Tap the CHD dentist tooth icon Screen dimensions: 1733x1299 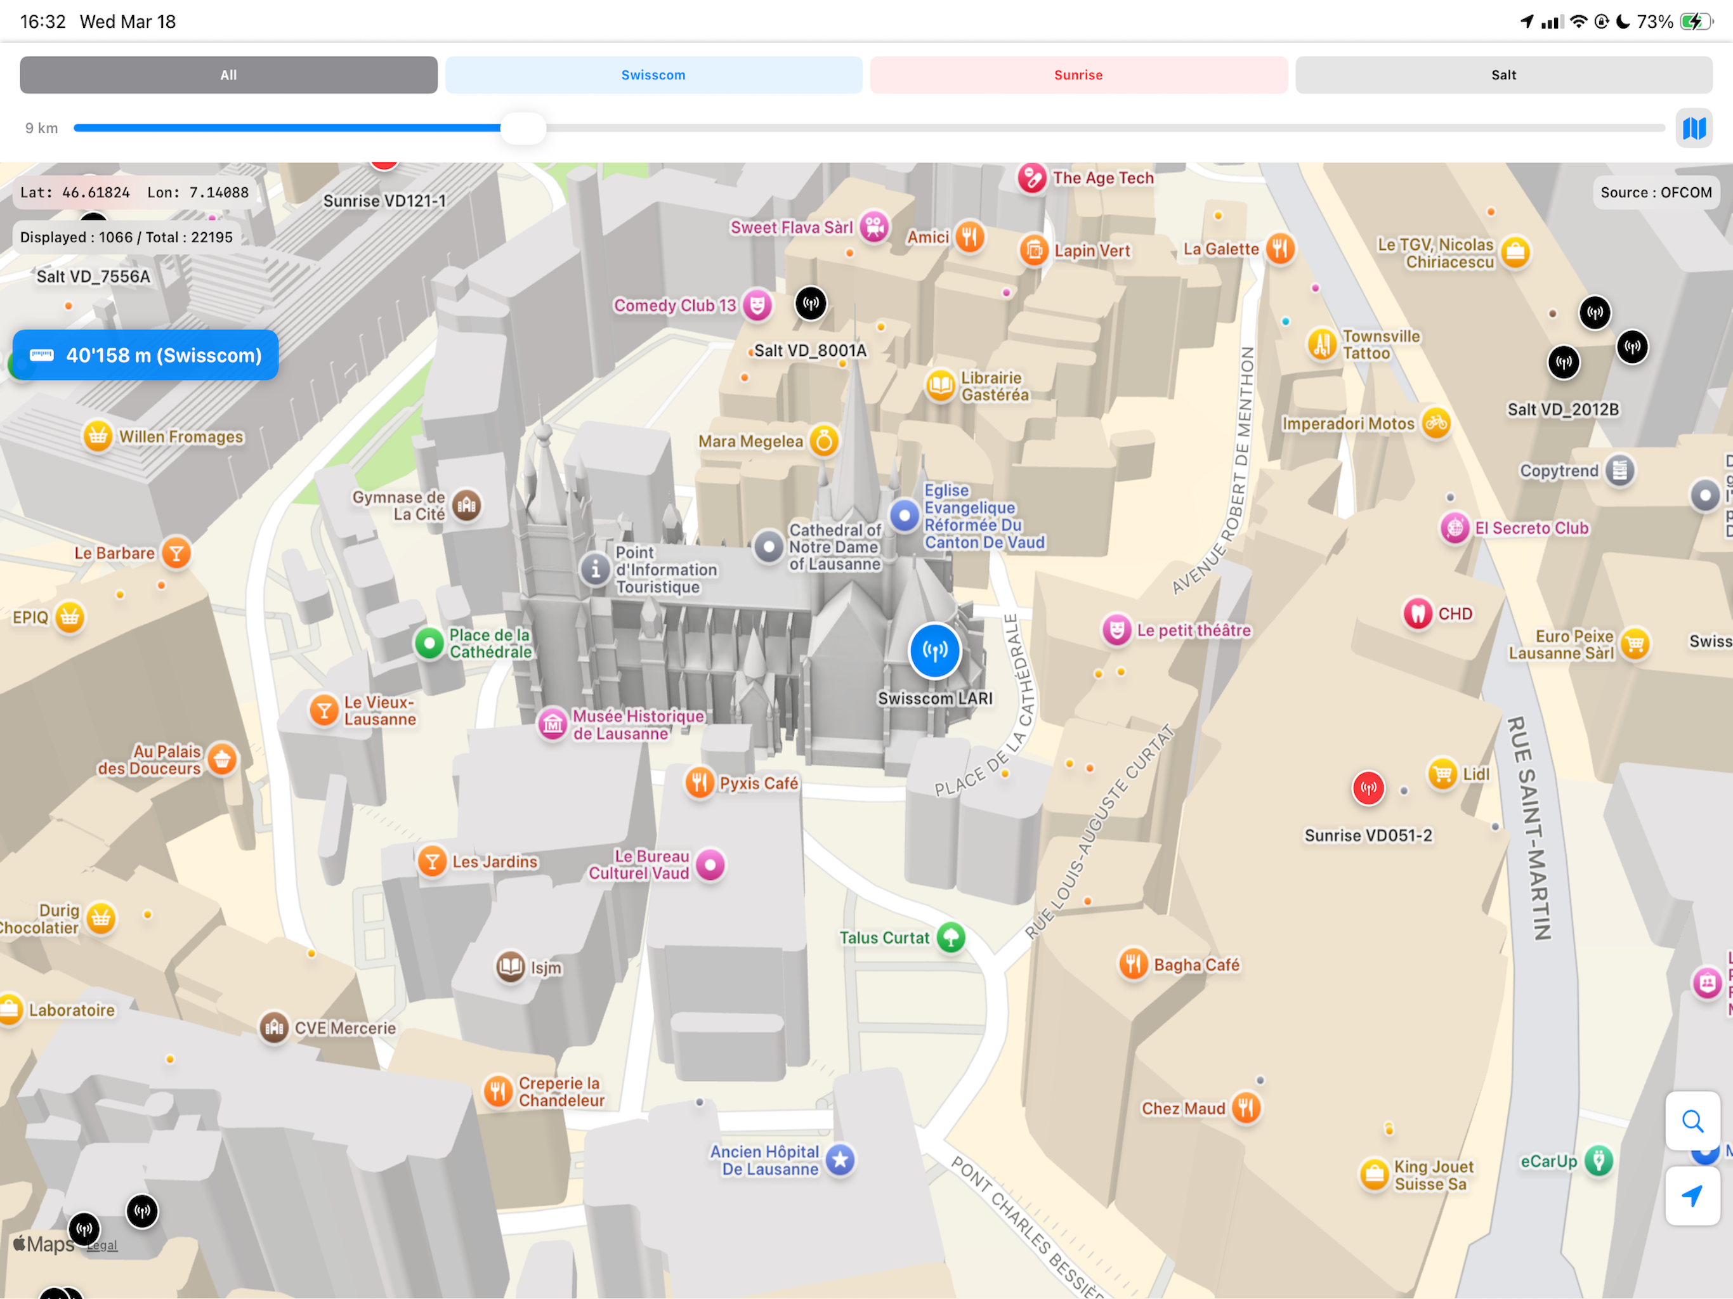pos(1417,613)
